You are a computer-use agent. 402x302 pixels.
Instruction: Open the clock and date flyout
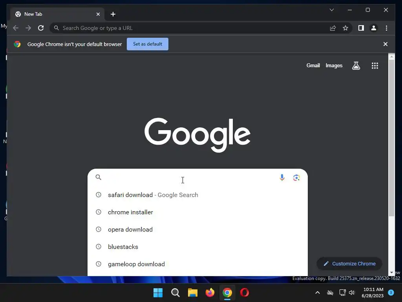(373, 293)
